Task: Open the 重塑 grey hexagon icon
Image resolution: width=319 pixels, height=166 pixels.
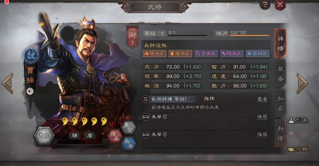Action: click(x=129, y=127)
